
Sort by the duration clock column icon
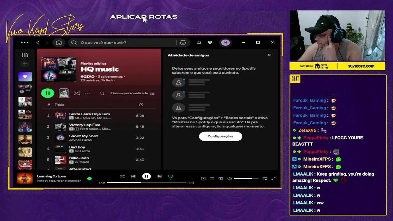141,105
